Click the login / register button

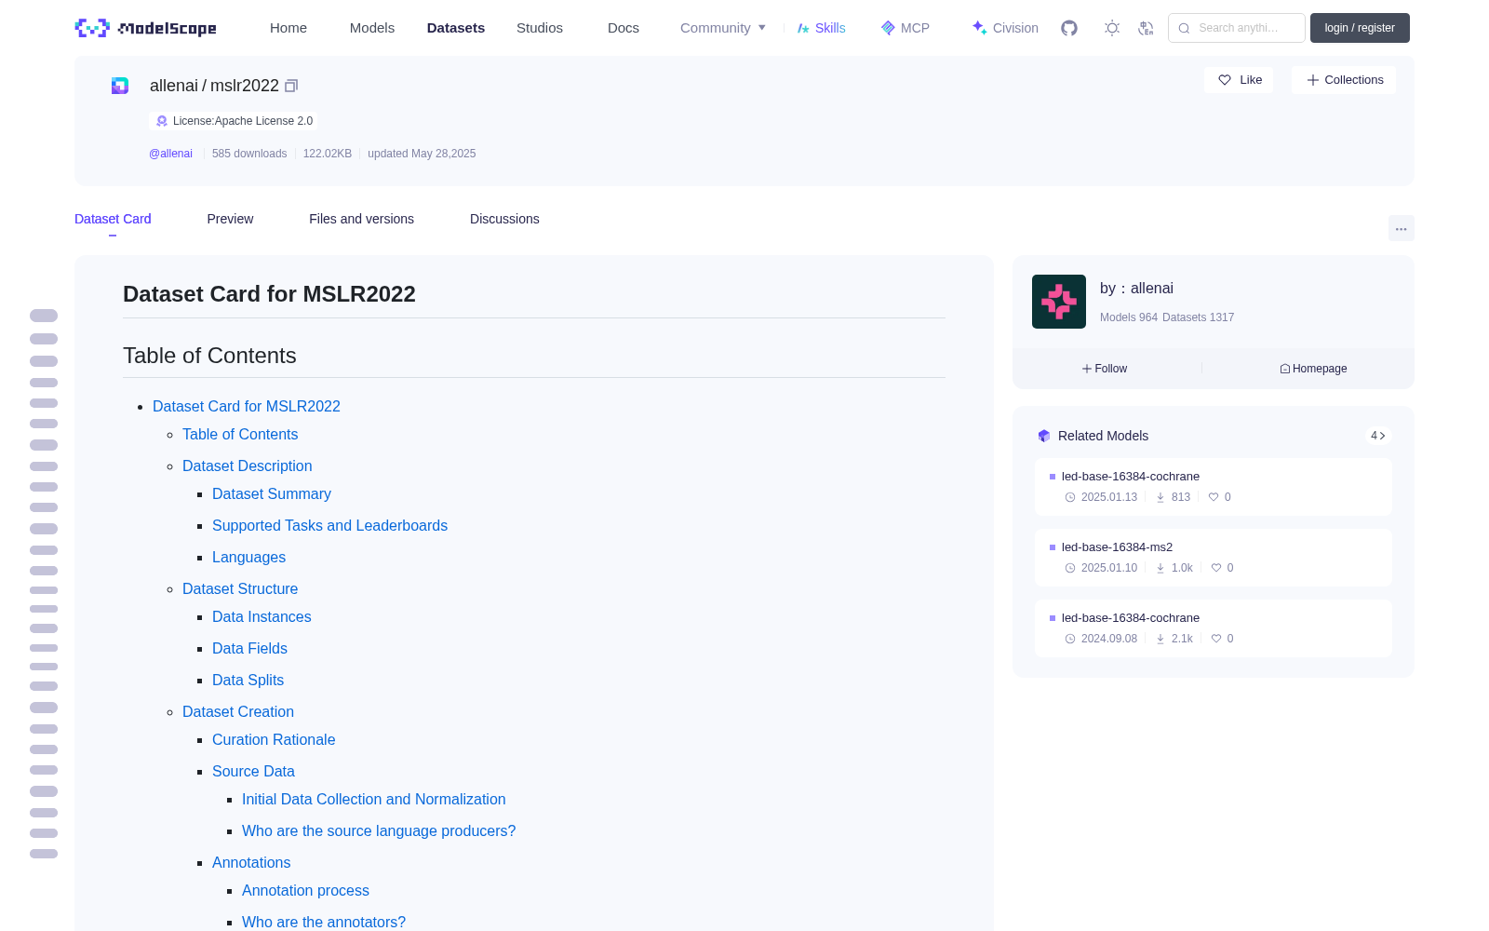point(1360,28)
